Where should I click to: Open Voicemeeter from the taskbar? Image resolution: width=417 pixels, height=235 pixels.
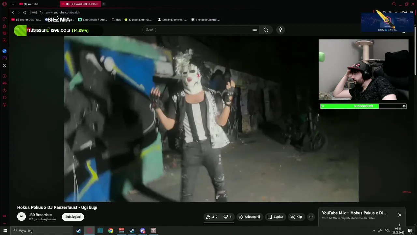click(x=122, y=231)
